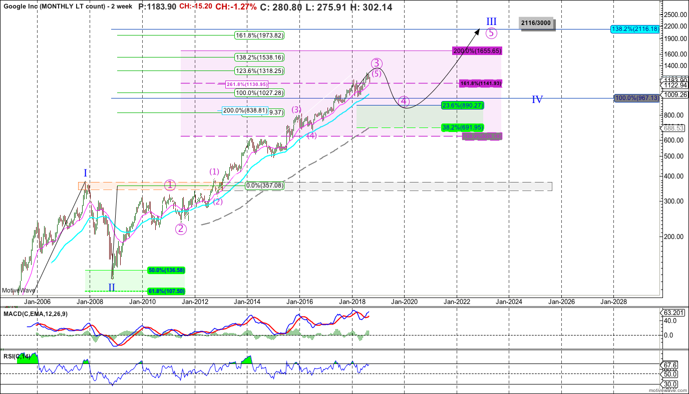
Task: Click the 200.0%(838.81) label
Action: tap(245, 110)
